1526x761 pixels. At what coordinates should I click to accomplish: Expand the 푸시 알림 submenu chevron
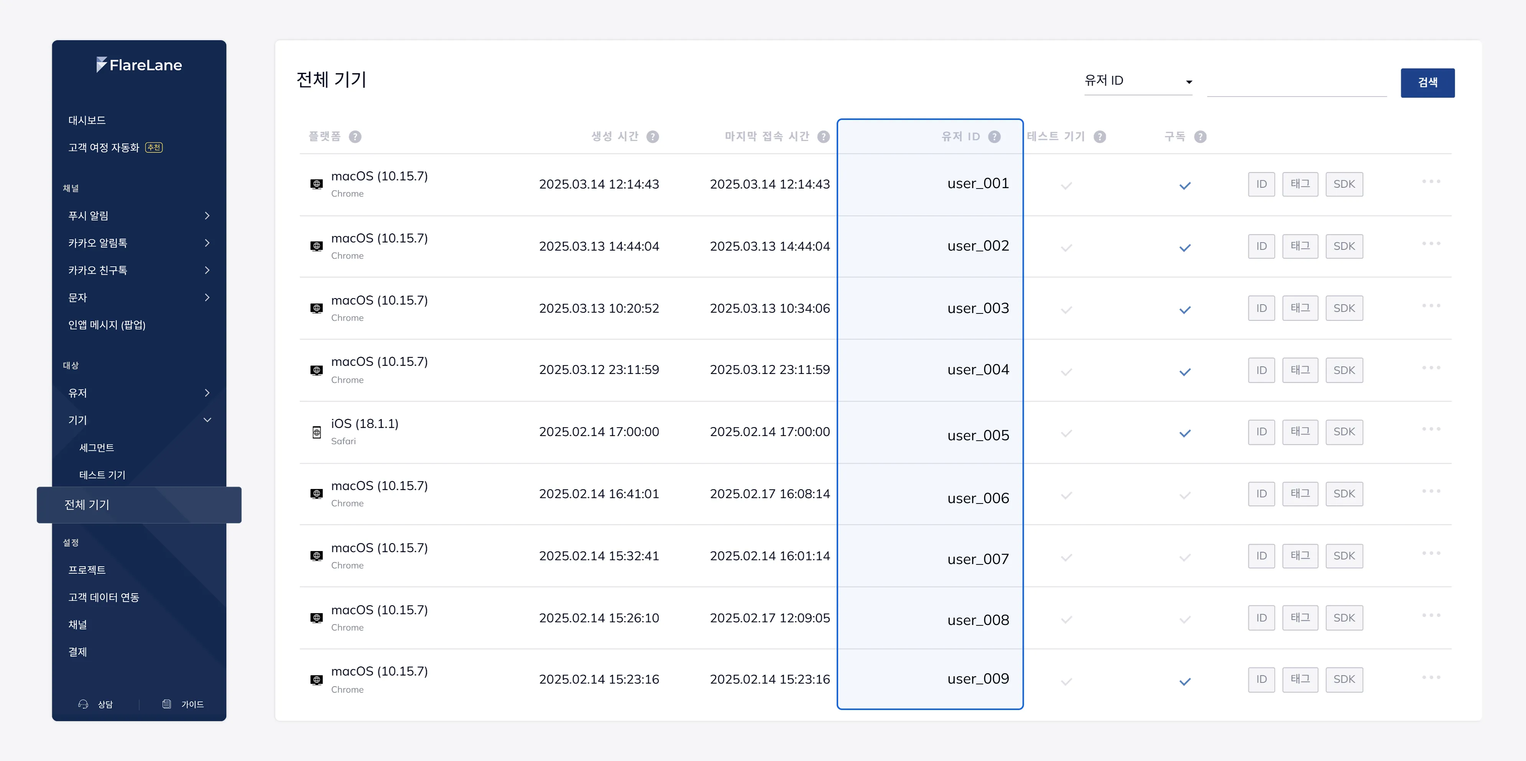pos(207,216)
